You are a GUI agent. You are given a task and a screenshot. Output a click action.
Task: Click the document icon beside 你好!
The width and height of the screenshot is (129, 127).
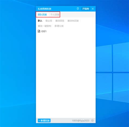click(39, 31)
